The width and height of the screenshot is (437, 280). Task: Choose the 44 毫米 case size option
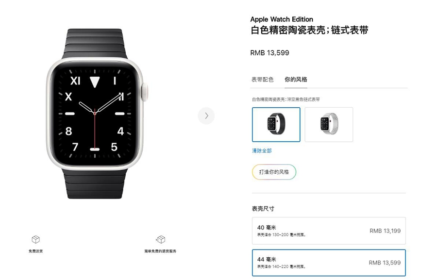pos(329,263)
